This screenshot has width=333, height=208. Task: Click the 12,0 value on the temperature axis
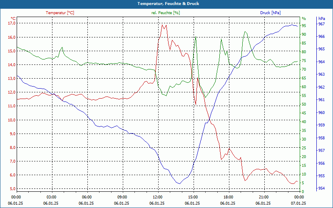coord(12,92)
